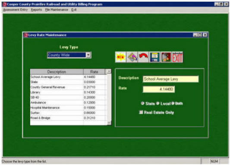This screenshot has width=230, height=165.
Task: Click the Rate input field
Action: coord(159,89)
